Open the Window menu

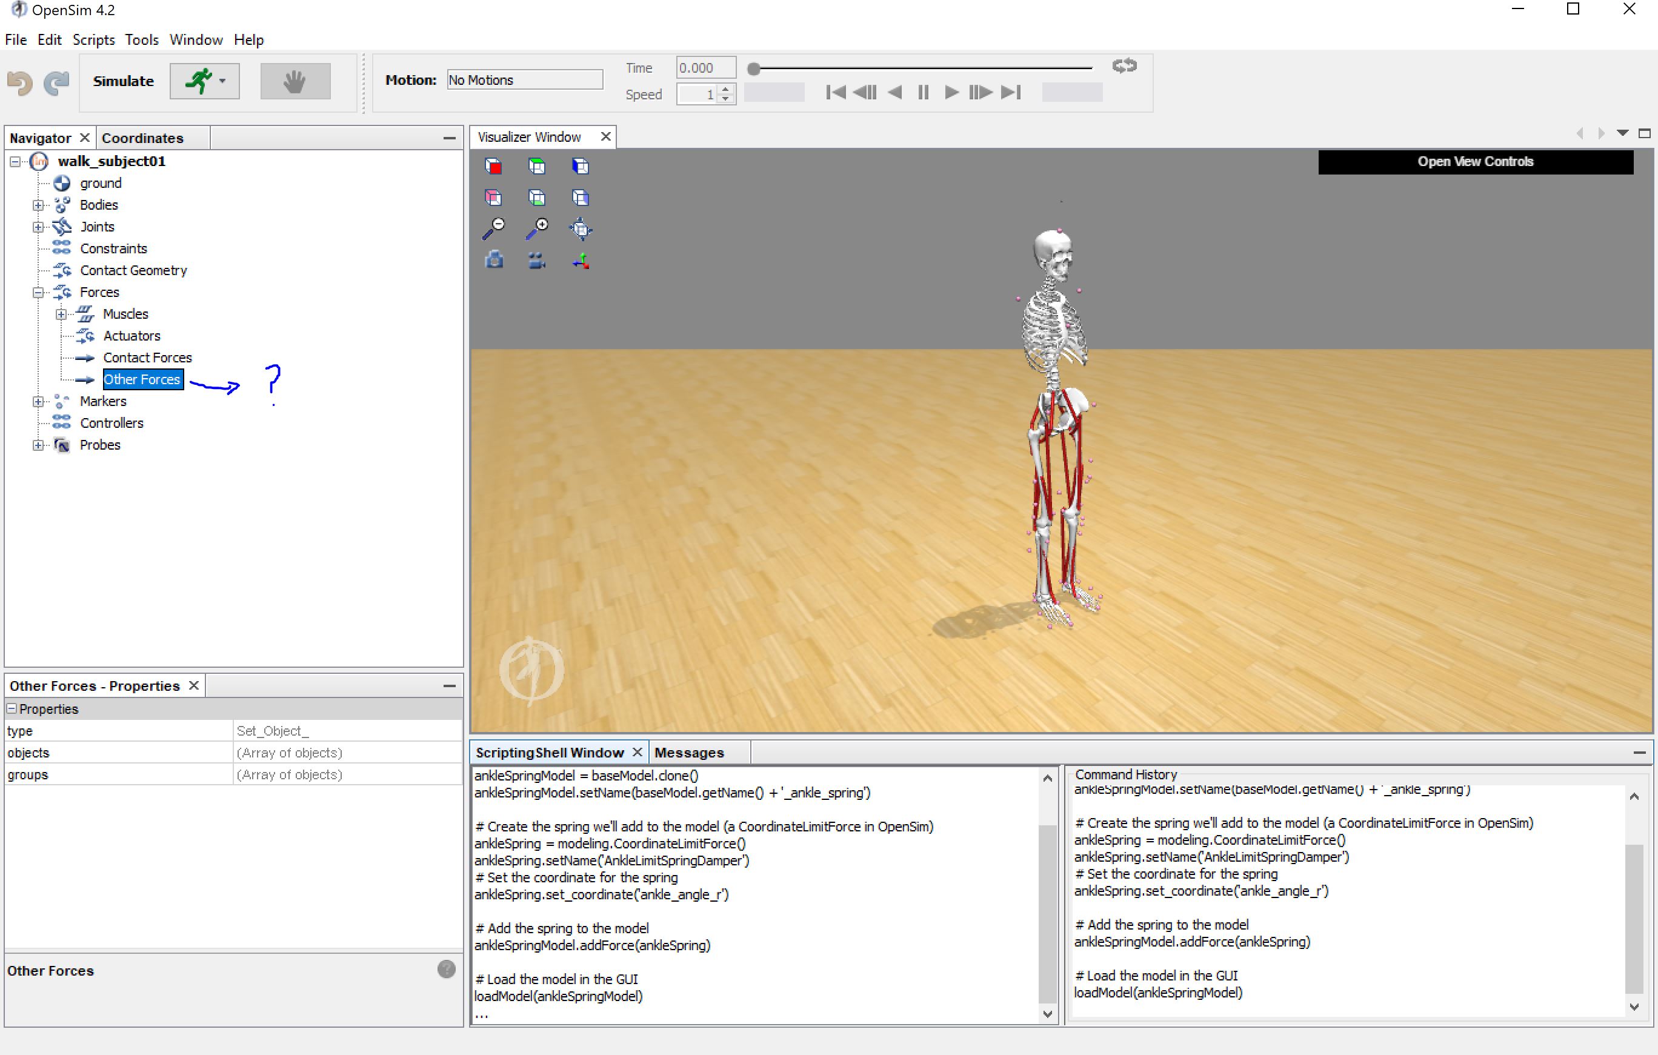[x=196, y=40]
